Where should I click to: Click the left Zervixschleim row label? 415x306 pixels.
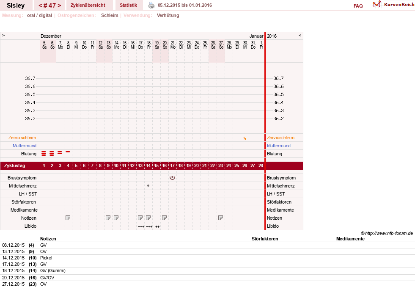[x=22, y=138]
